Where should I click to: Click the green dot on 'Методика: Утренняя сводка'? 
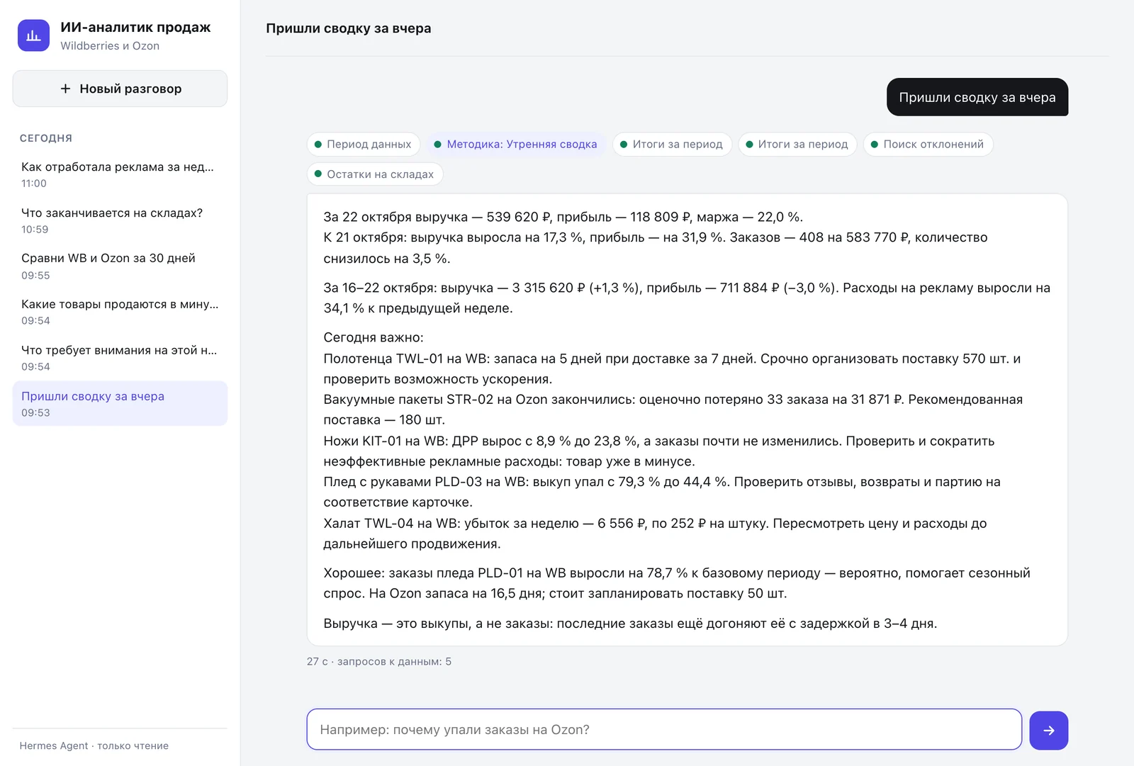pyautogui.click(x=438, y=145)
